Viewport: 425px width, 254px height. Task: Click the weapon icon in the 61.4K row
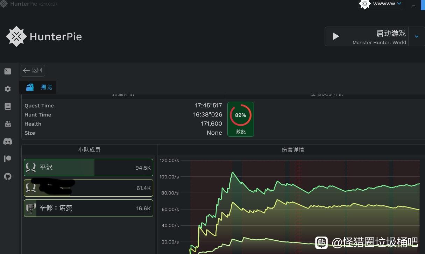click(31, 188)
